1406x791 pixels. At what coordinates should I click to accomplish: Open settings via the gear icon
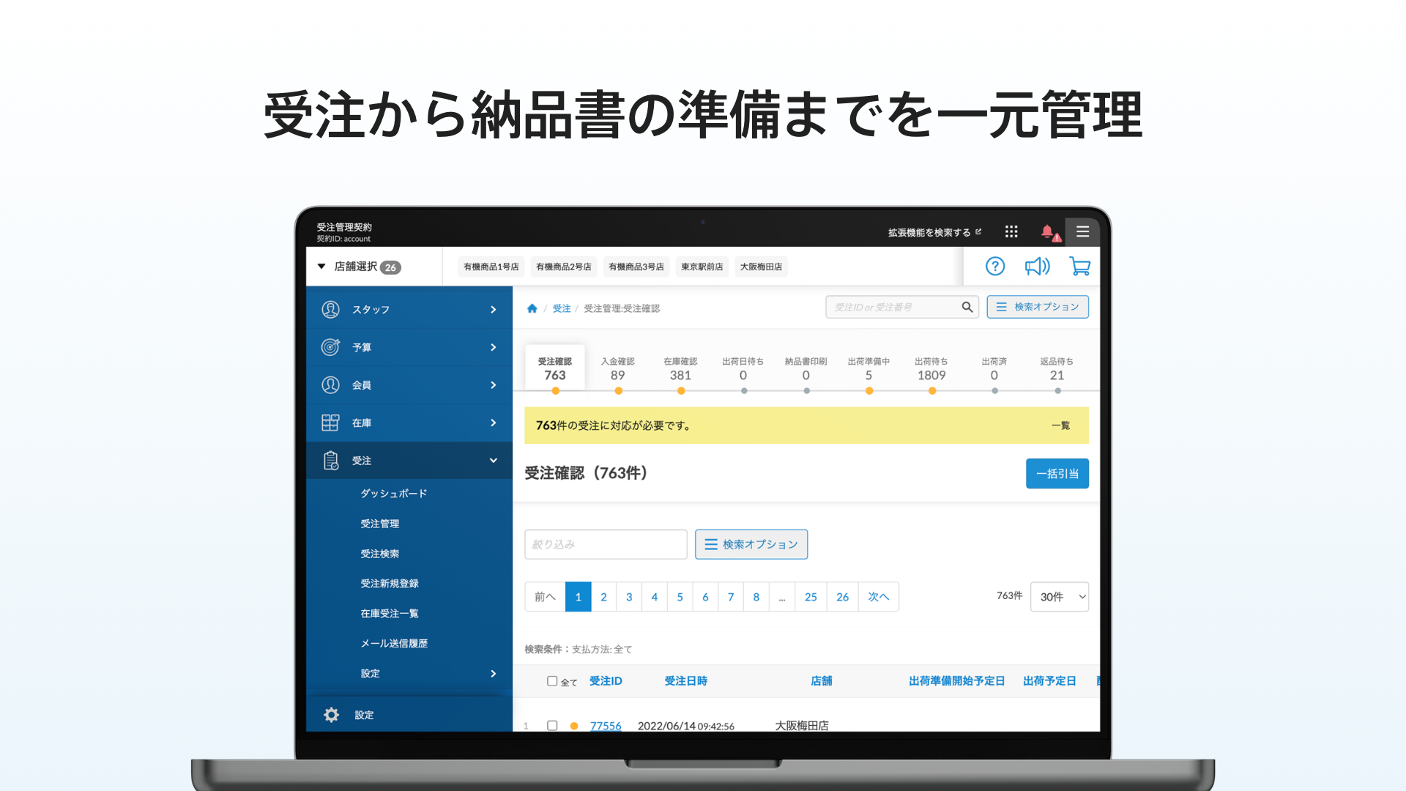pos(332,715)
